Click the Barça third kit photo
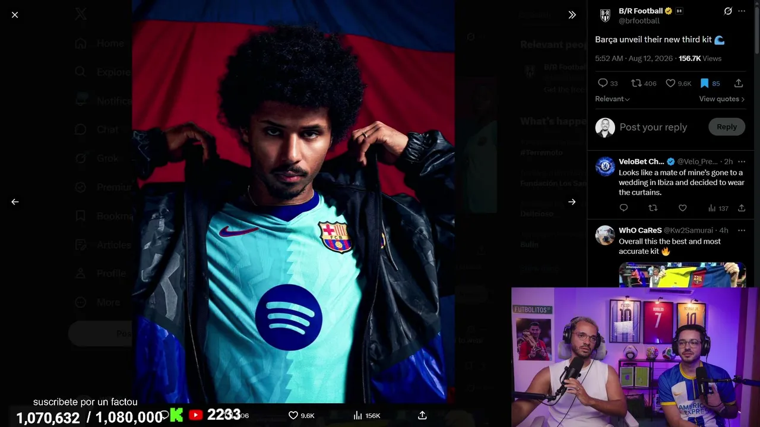This screenshot has height=427, width=760. click(x=293, y=202)
